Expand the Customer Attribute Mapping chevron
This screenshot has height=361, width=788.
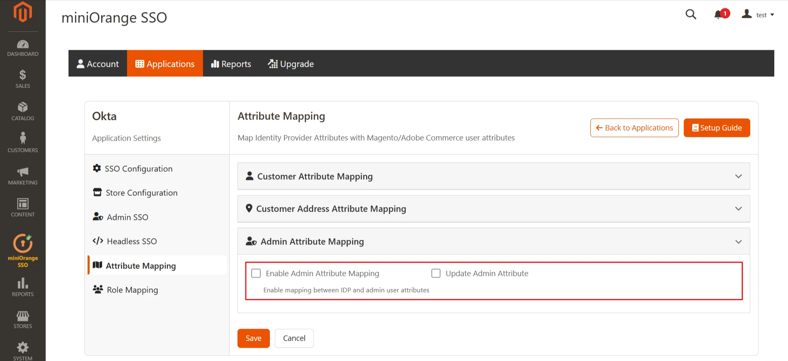pos(739,176)
